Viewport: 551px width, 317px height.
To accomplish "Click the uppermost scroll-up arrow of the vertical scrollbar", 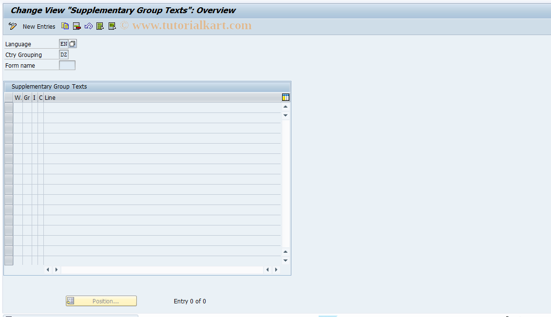I will click(285, 107).
